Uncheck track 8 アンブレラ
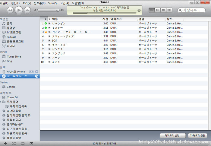The width and height of the screenshot is (211, 146). (x=49, y=53)
